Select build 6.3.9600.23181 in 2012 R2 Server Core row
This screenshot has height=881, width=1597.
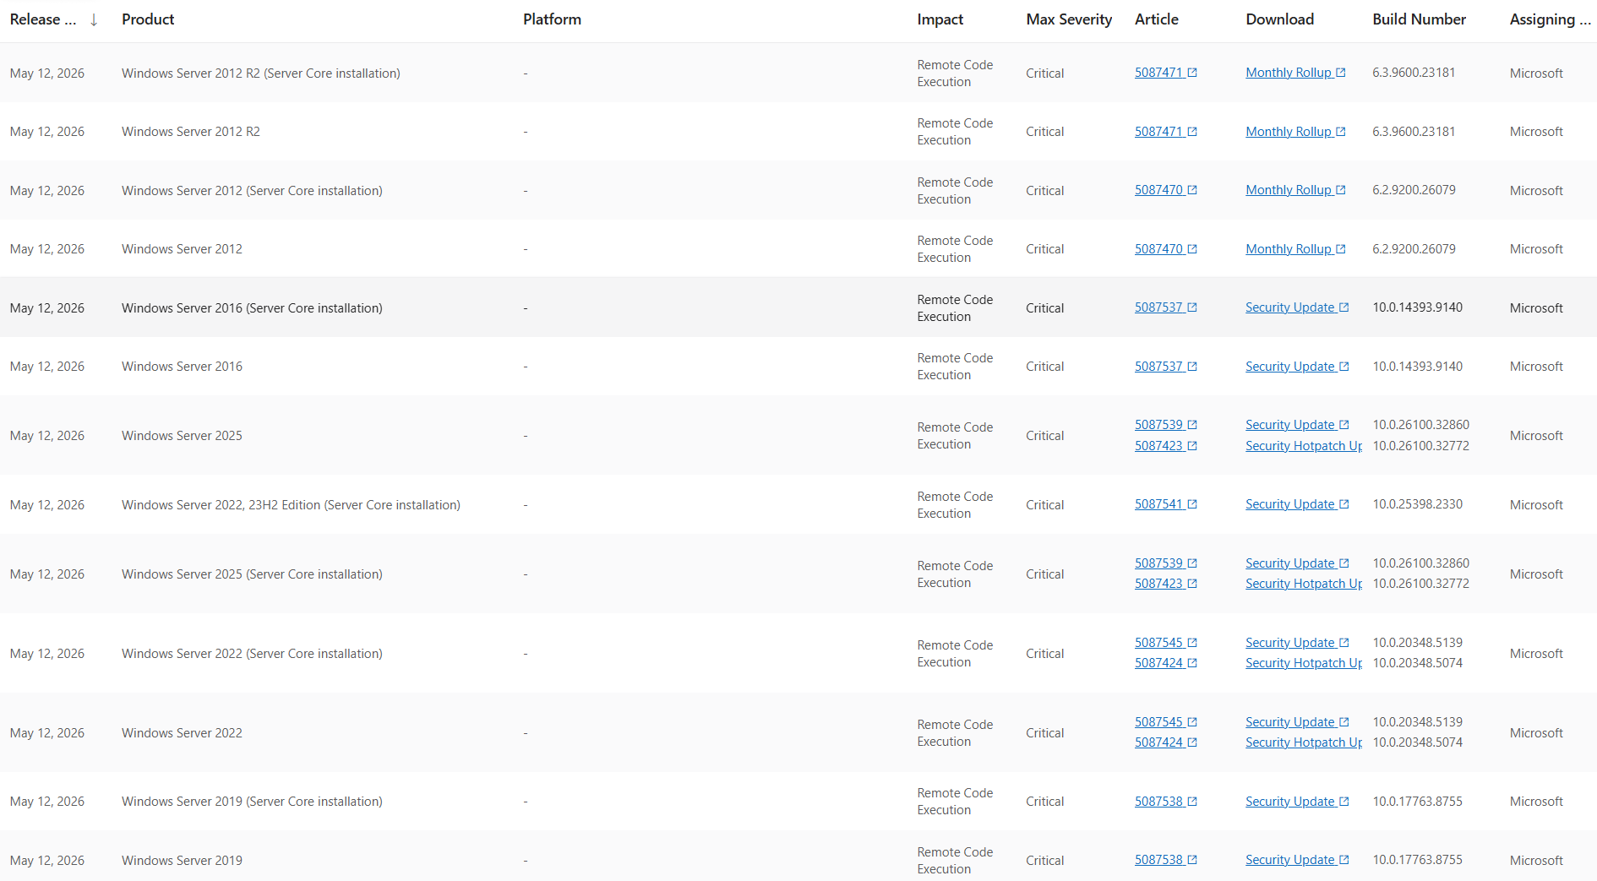click(1414, 73)
